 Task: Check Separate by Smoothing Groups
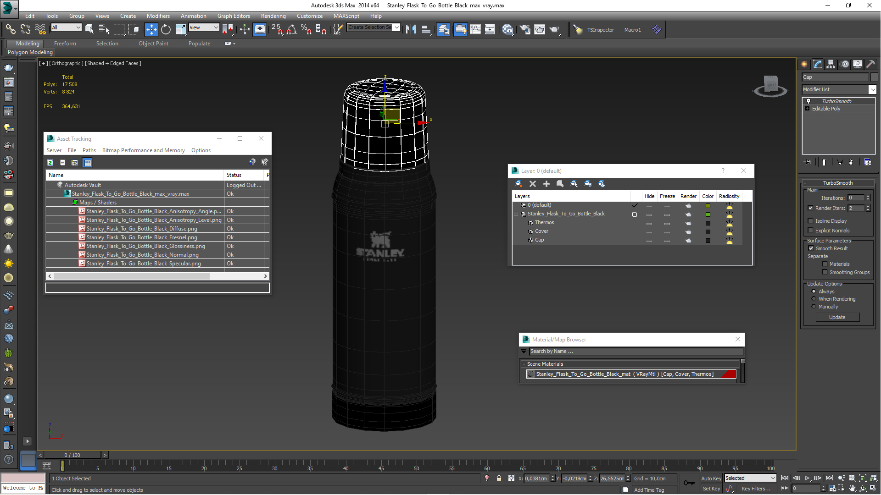pos(825,272)
